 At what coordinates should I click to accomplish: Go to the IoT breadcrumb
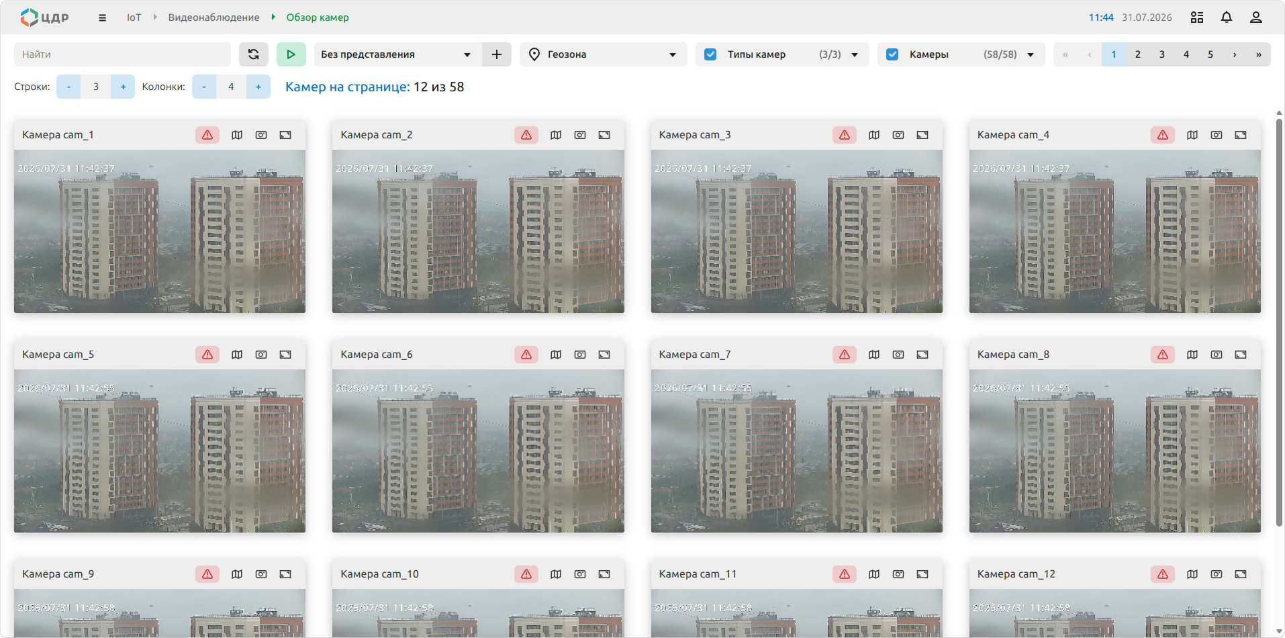pos(134,17)
